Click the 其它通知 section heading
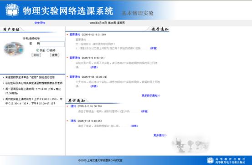This screenshot has height=165, width=252. (x=77, y=101)
